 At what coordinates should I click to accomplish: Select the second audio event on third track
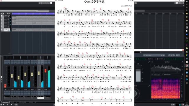click(x=43, y=24)
